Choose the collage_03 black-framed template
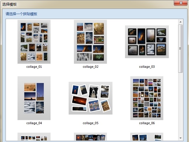189x142 pixels. [147, 42]
